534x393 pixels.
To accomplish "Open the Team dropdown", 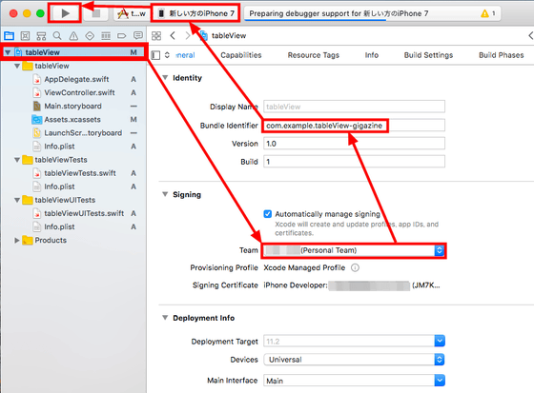I will (354, 250).
